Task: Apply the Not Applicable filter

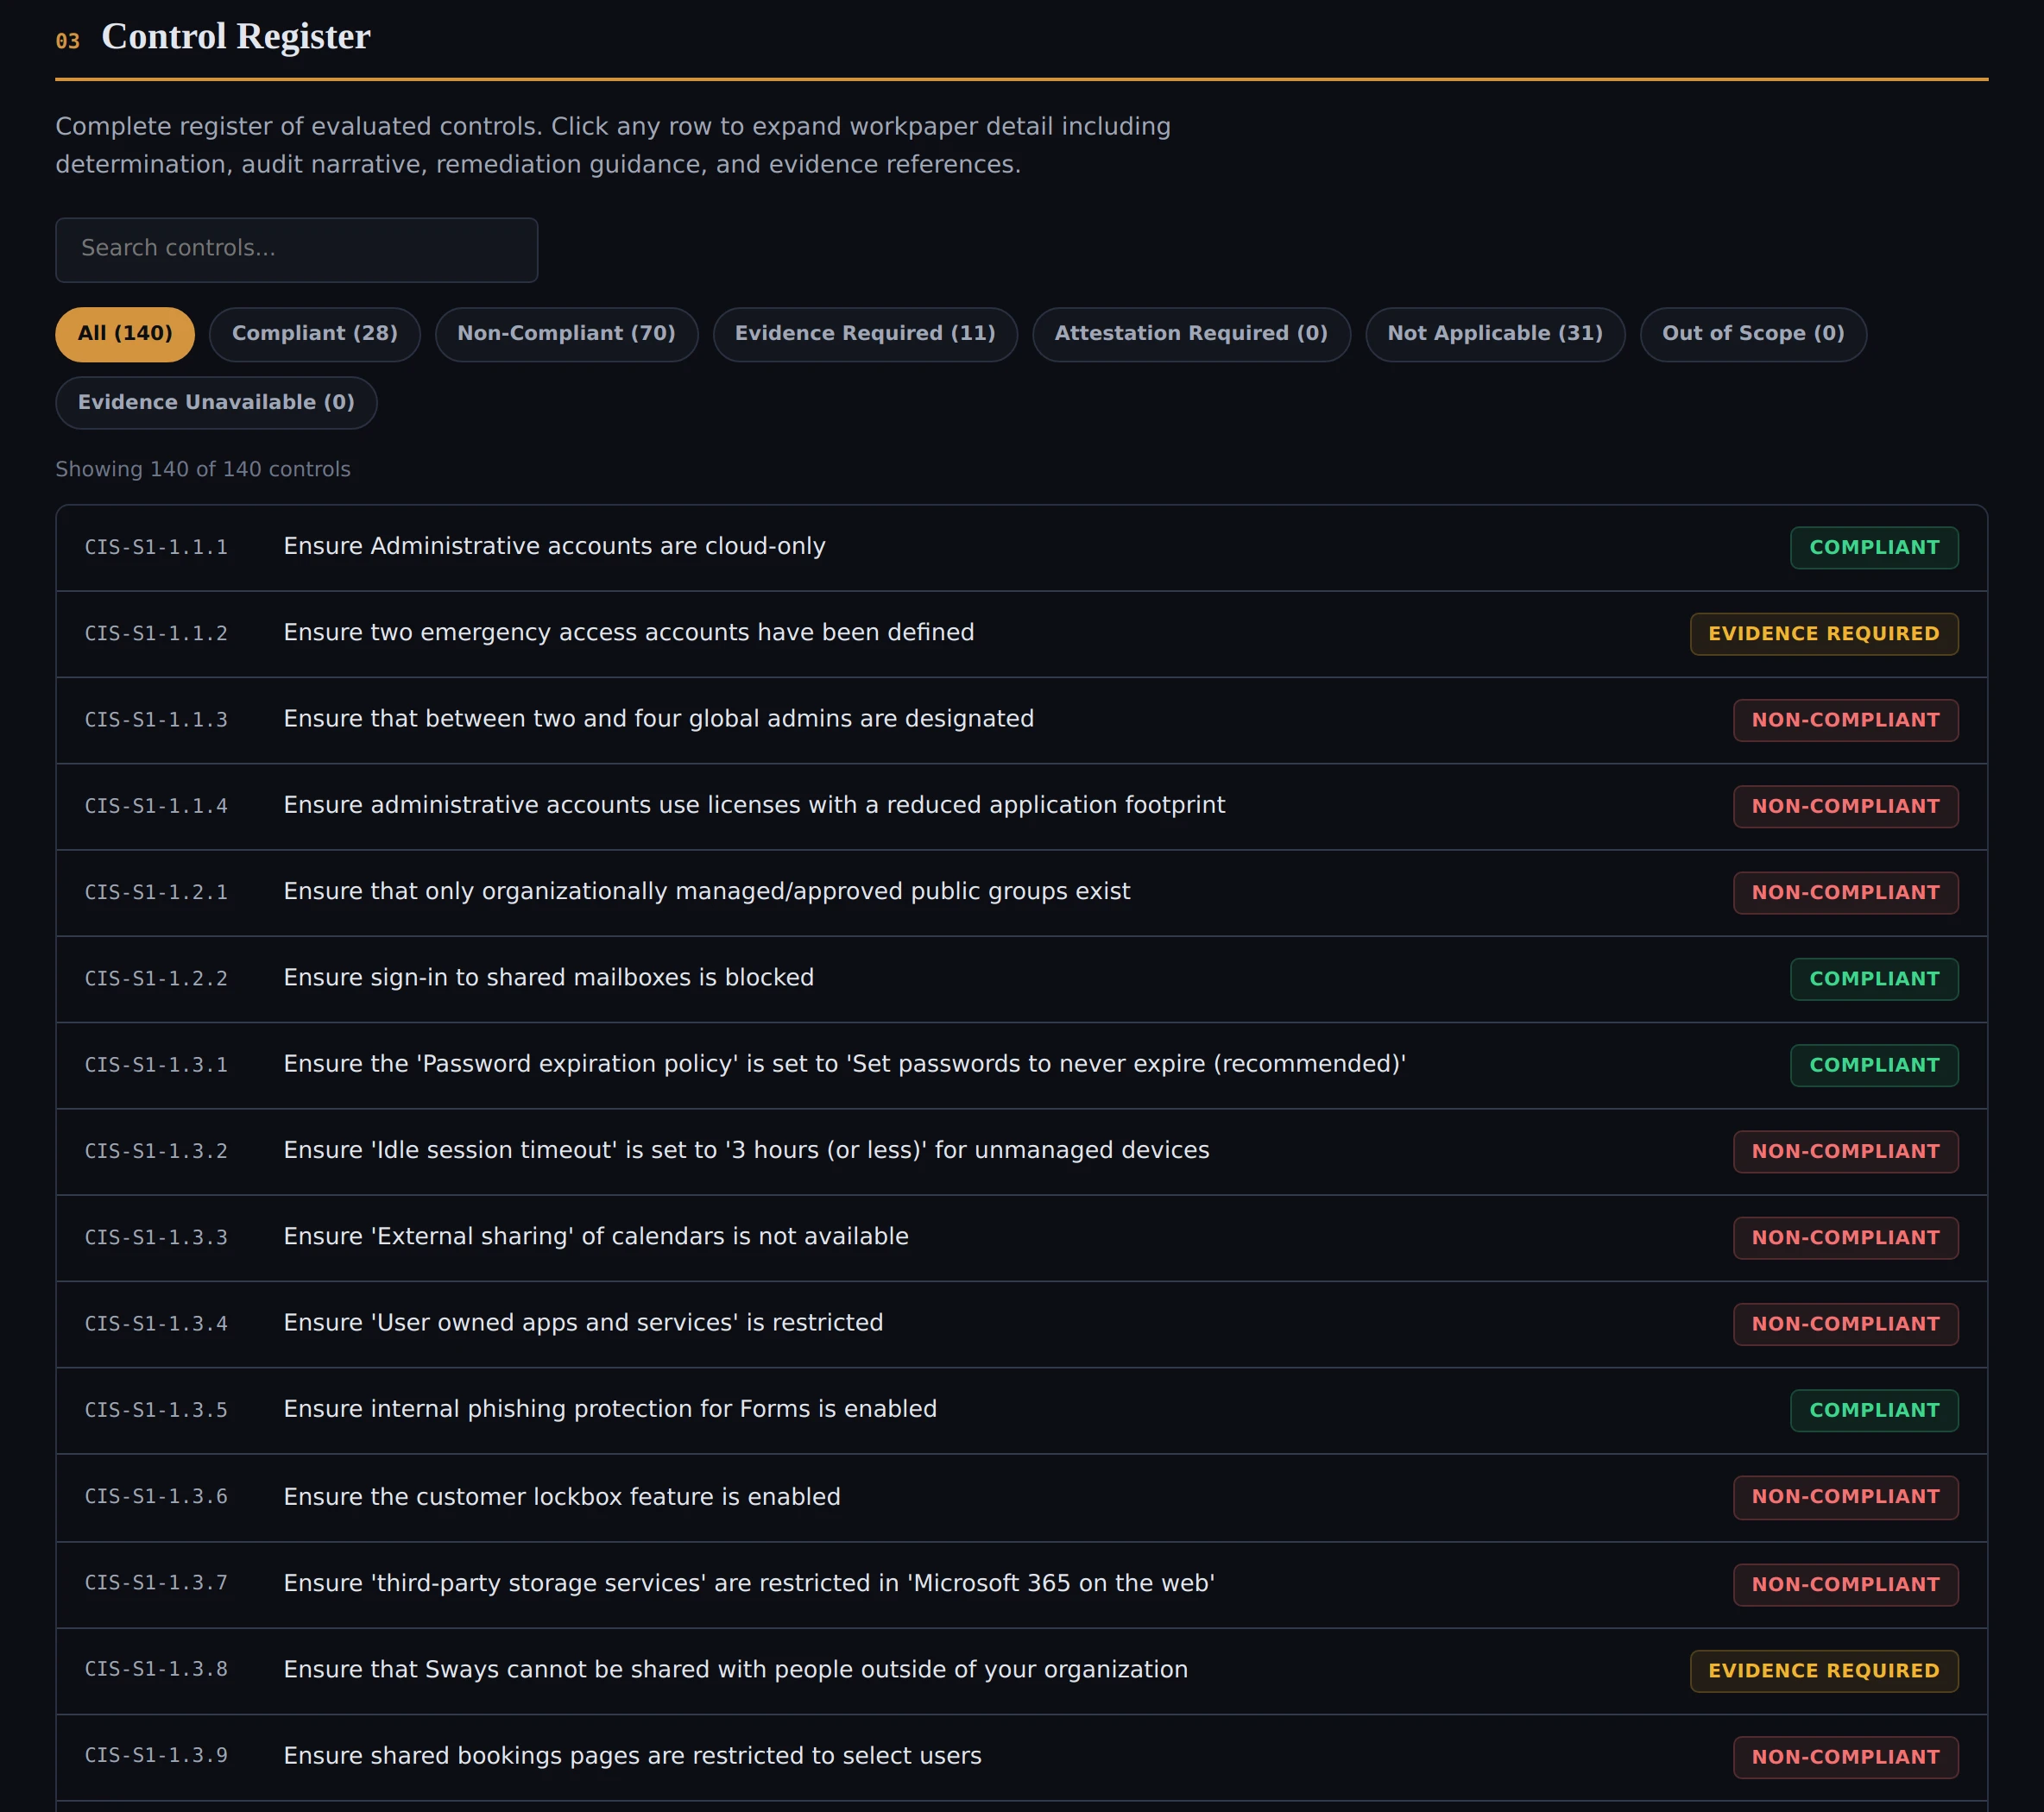Action: [1494, 333]
